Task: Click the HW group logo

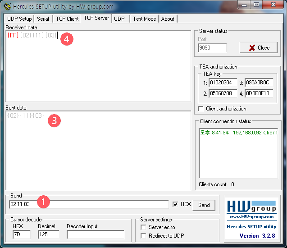Action: pos(251,207)
